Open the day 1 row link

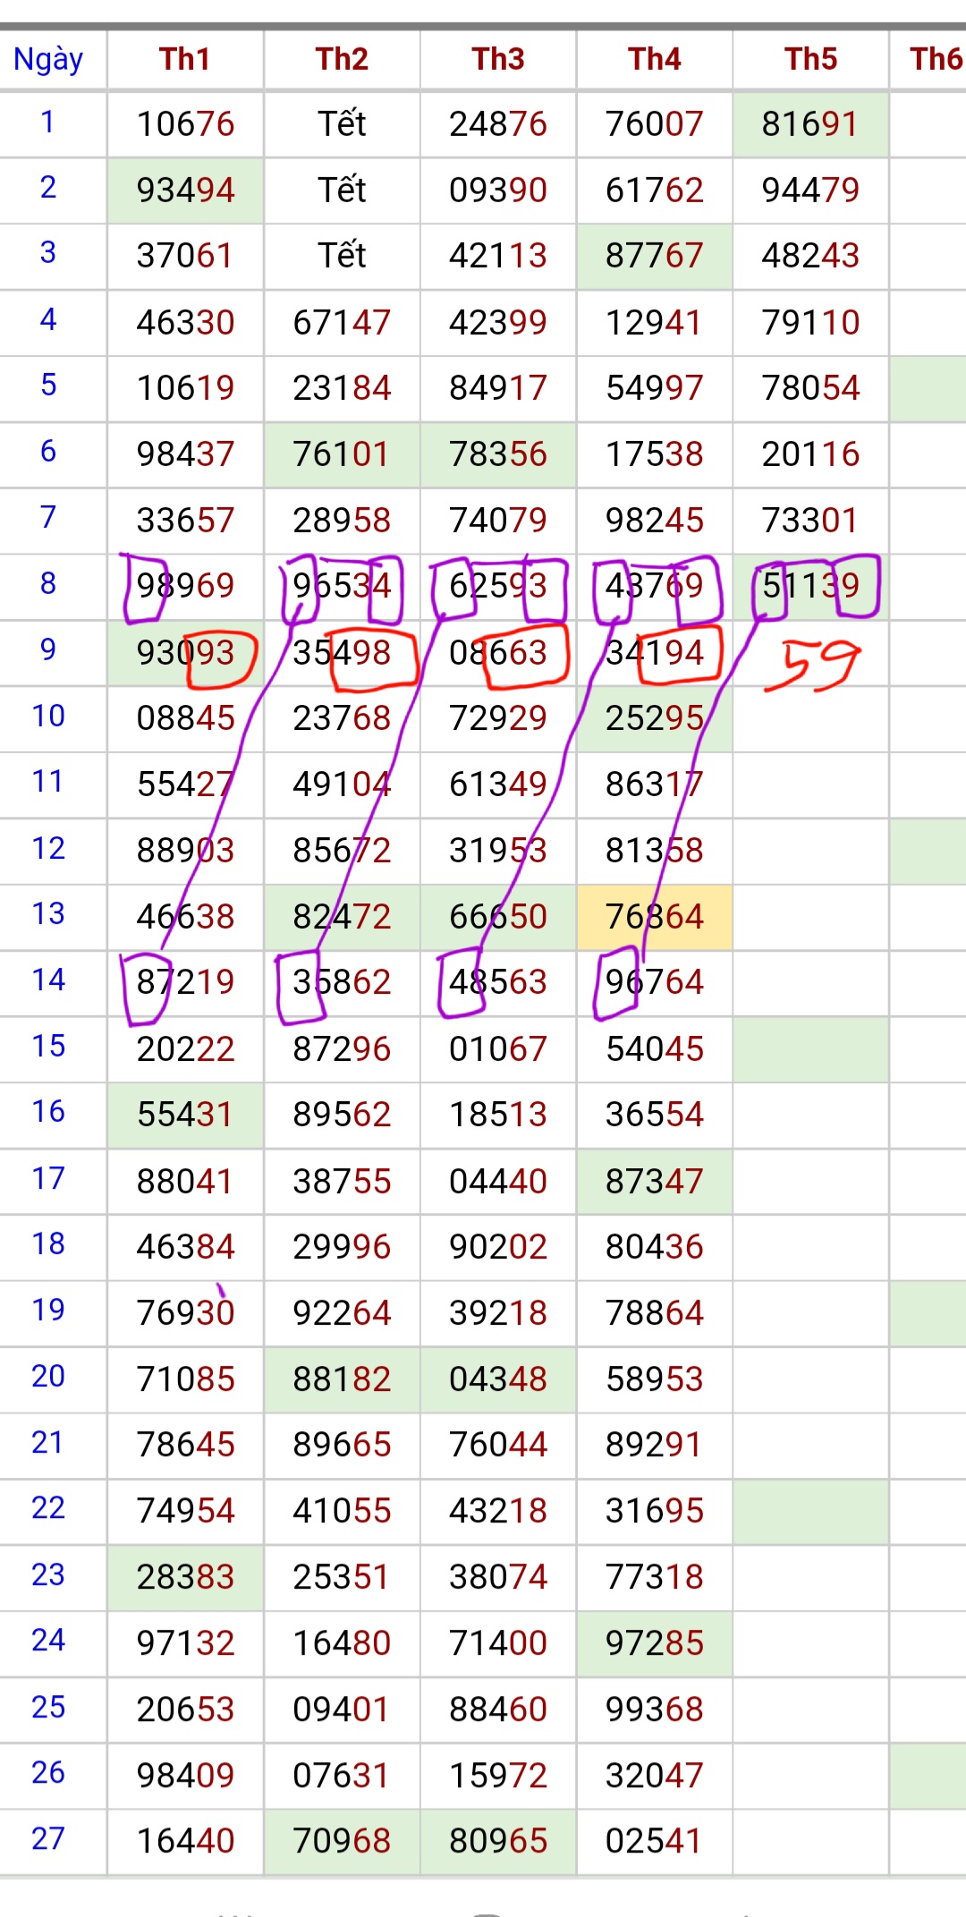tap(48, 122)
